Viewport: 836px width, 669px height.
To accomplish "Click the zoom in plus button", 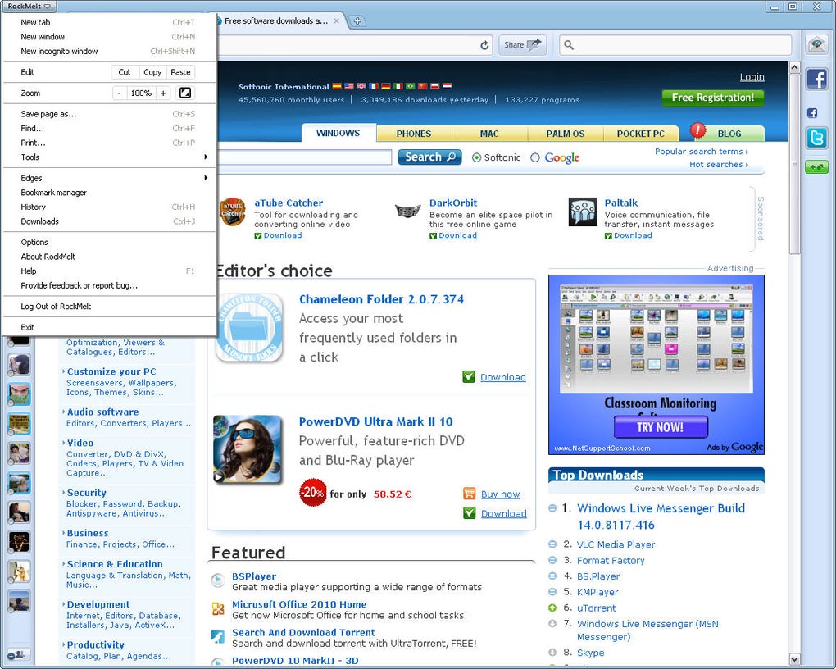I will [x=163, y=93].
